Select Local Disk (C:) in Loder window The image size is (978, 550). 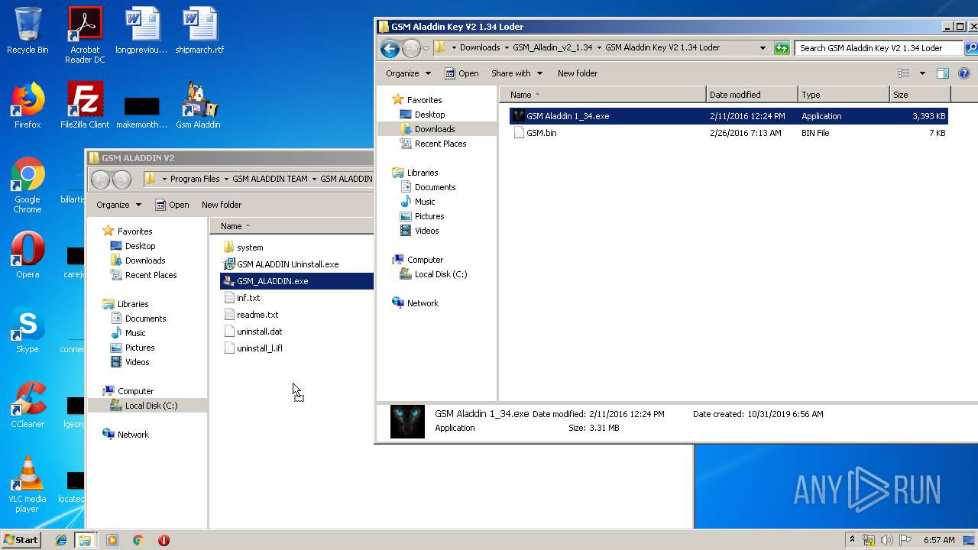(432, 274)
